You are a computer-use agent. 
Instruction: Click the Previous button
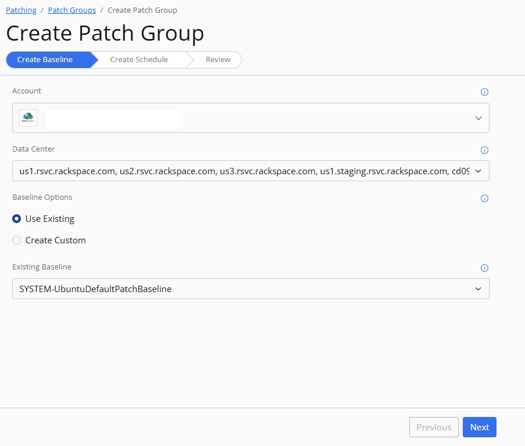[x=434, y=427]
